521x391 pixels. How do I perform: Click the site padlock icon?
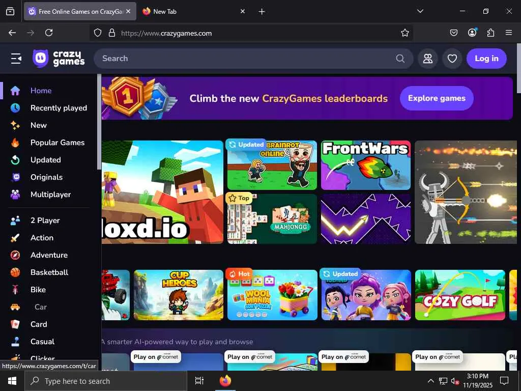pos(112,33)
